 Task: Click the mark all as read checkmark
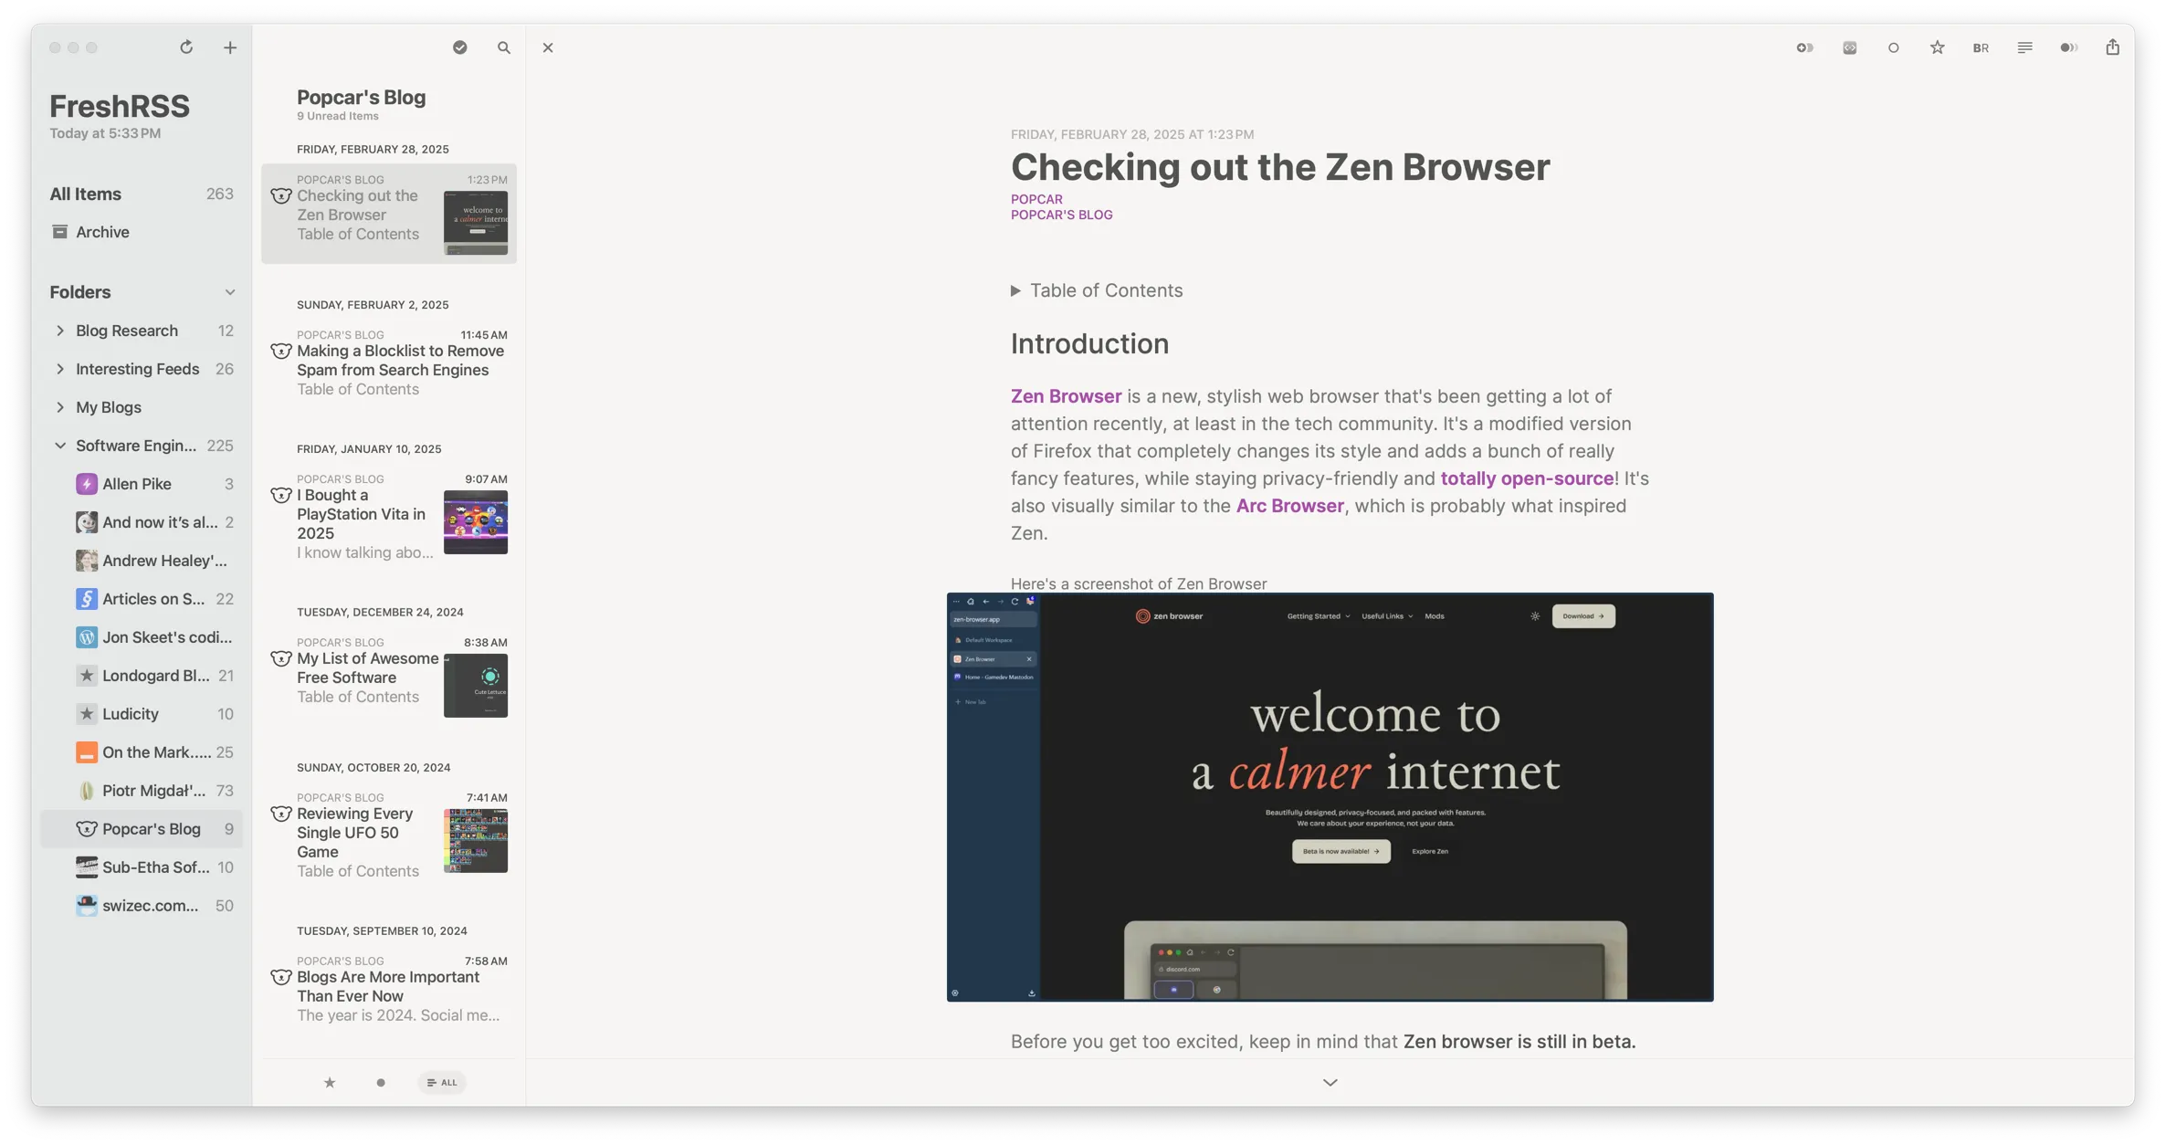point(460,47)
